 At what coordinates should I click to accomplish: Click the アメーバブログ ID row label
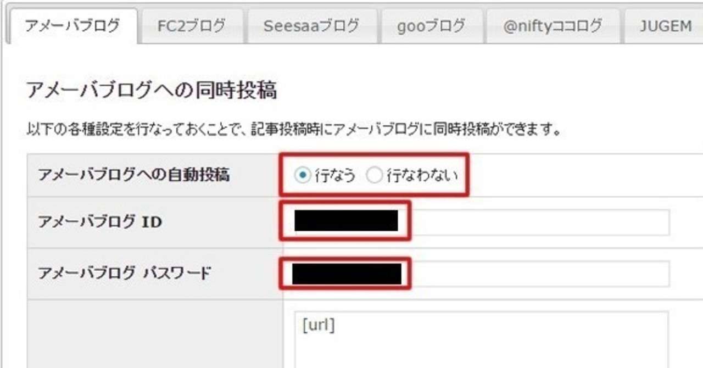99,222
